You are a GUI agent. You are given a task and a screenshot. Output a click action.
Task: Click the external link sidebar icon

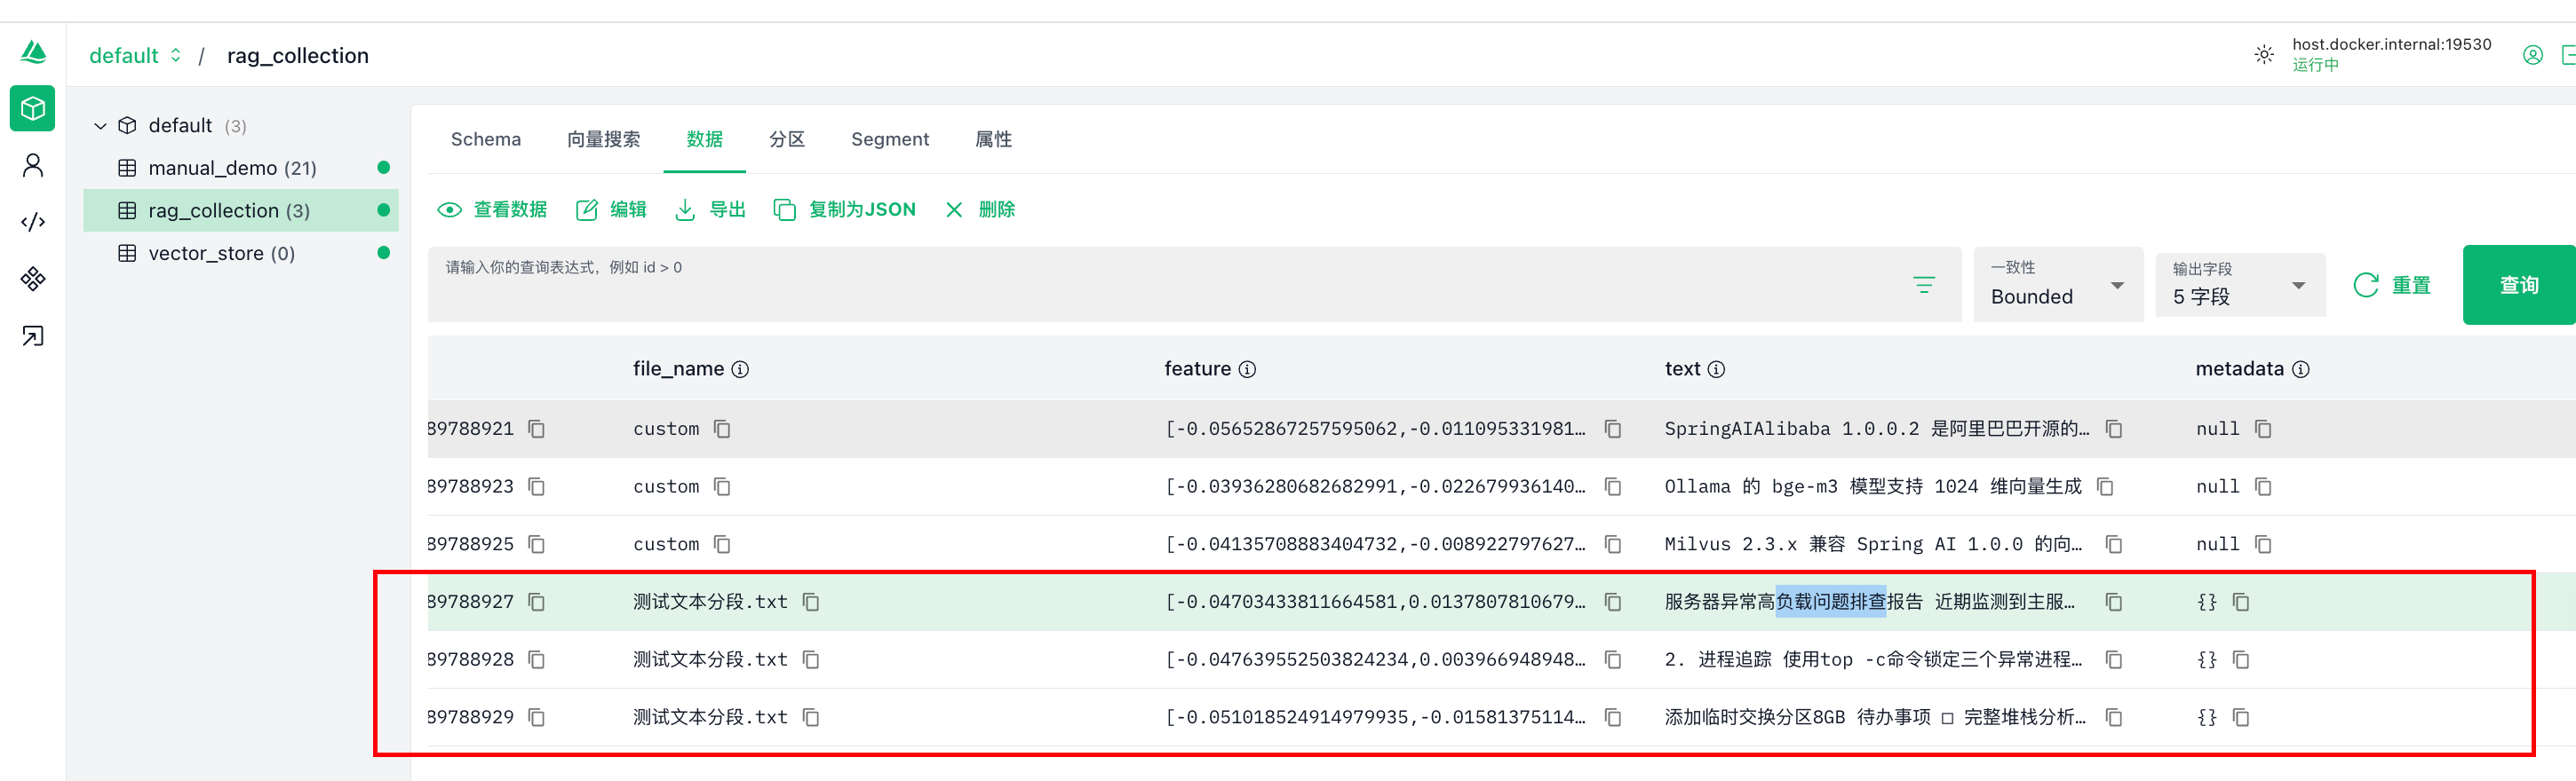click(x=33, y=335)
